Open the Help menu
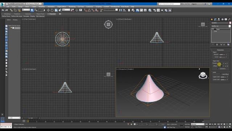This screenshot has width=232, height=131. click(133, 7)
